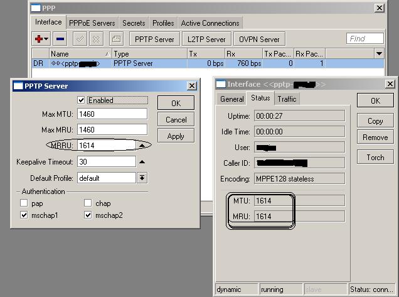Click the Max MTU field
Viewport: 399px width, 297px height.
(x=112, y=114)
